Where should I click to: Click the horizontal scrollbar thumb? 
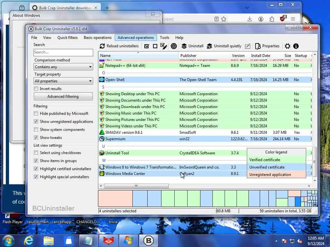tap(136, 186)
